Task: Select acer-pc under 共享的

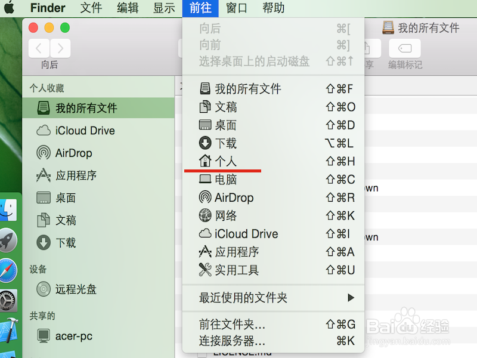Action: pos(98,336)
